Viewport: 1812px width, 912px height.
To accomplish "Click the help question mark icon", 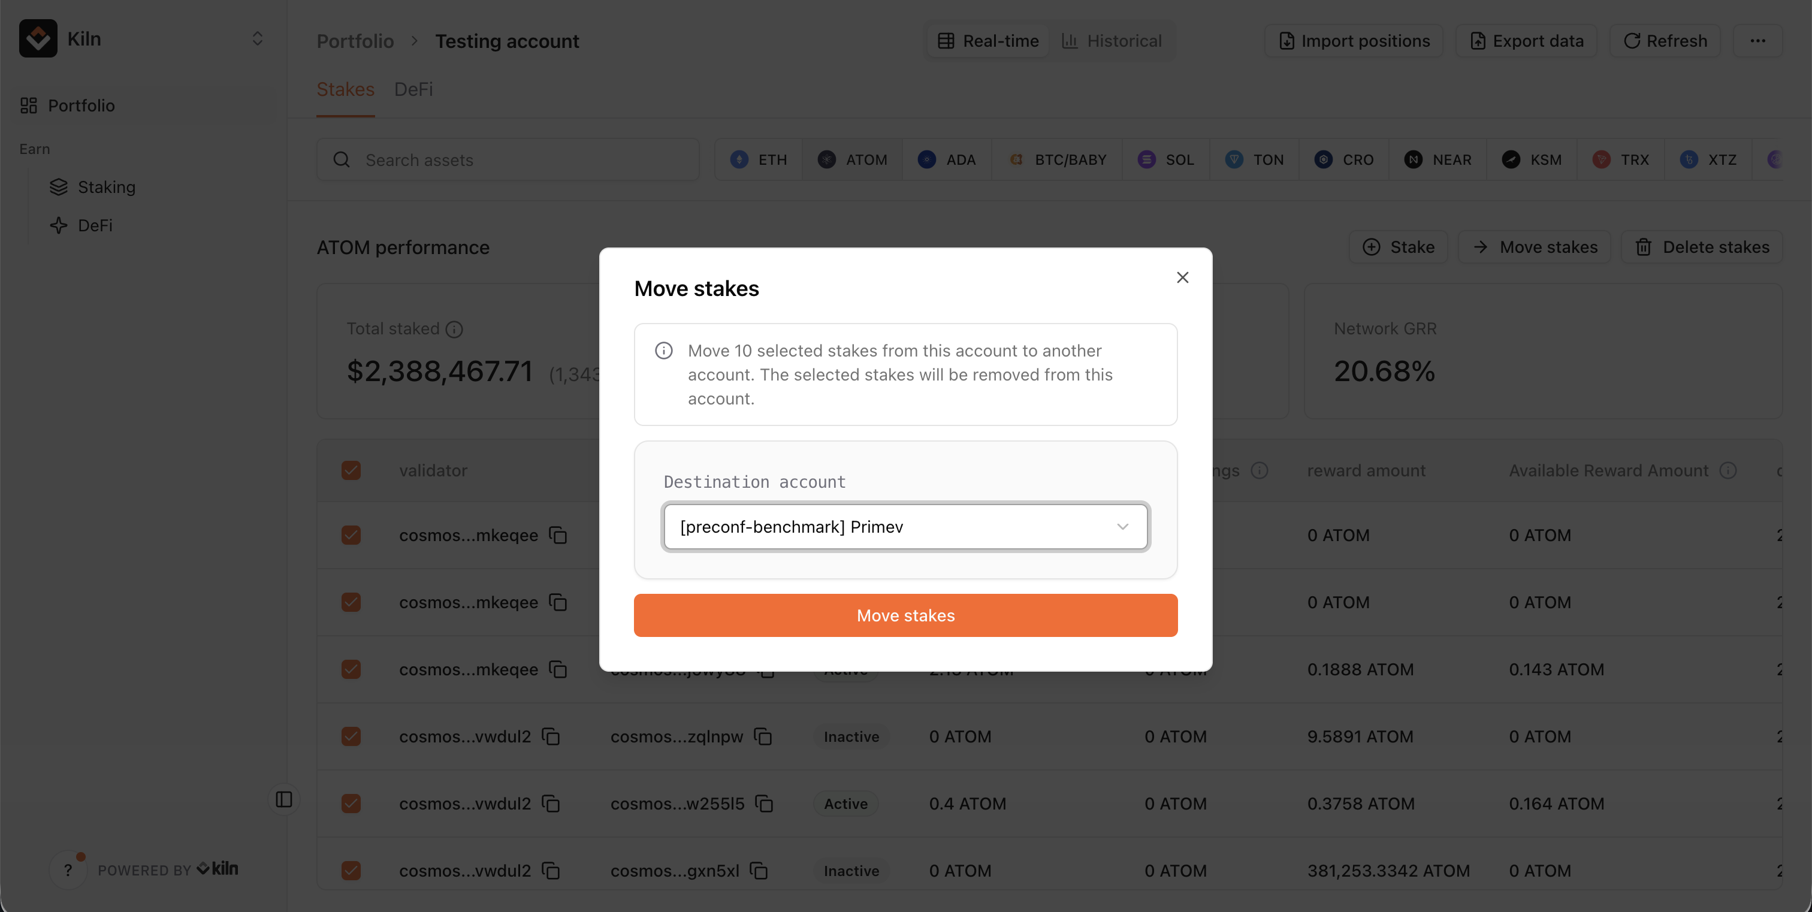I will click(68, 870).
